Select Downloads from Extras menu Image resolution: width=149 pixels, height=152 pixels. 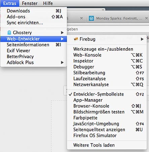(x=34, y=11)
